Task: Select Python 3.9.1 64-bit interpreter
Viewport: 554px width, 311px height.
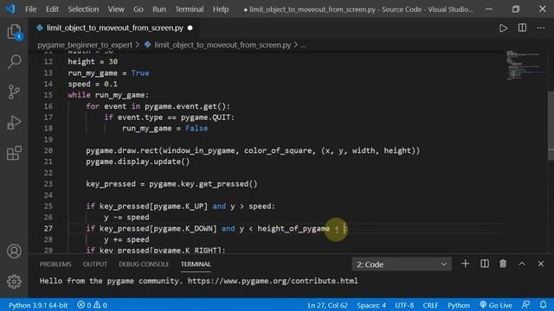Action: [38, 305]
